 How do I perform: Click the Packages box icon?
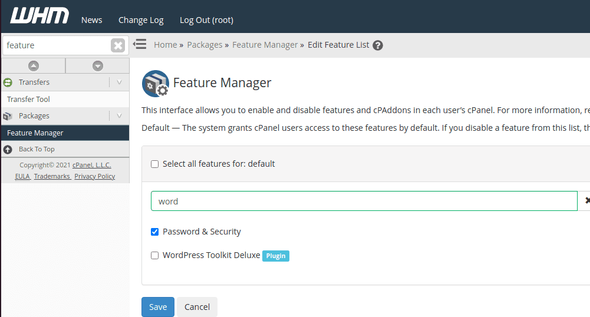pos(8,116)
